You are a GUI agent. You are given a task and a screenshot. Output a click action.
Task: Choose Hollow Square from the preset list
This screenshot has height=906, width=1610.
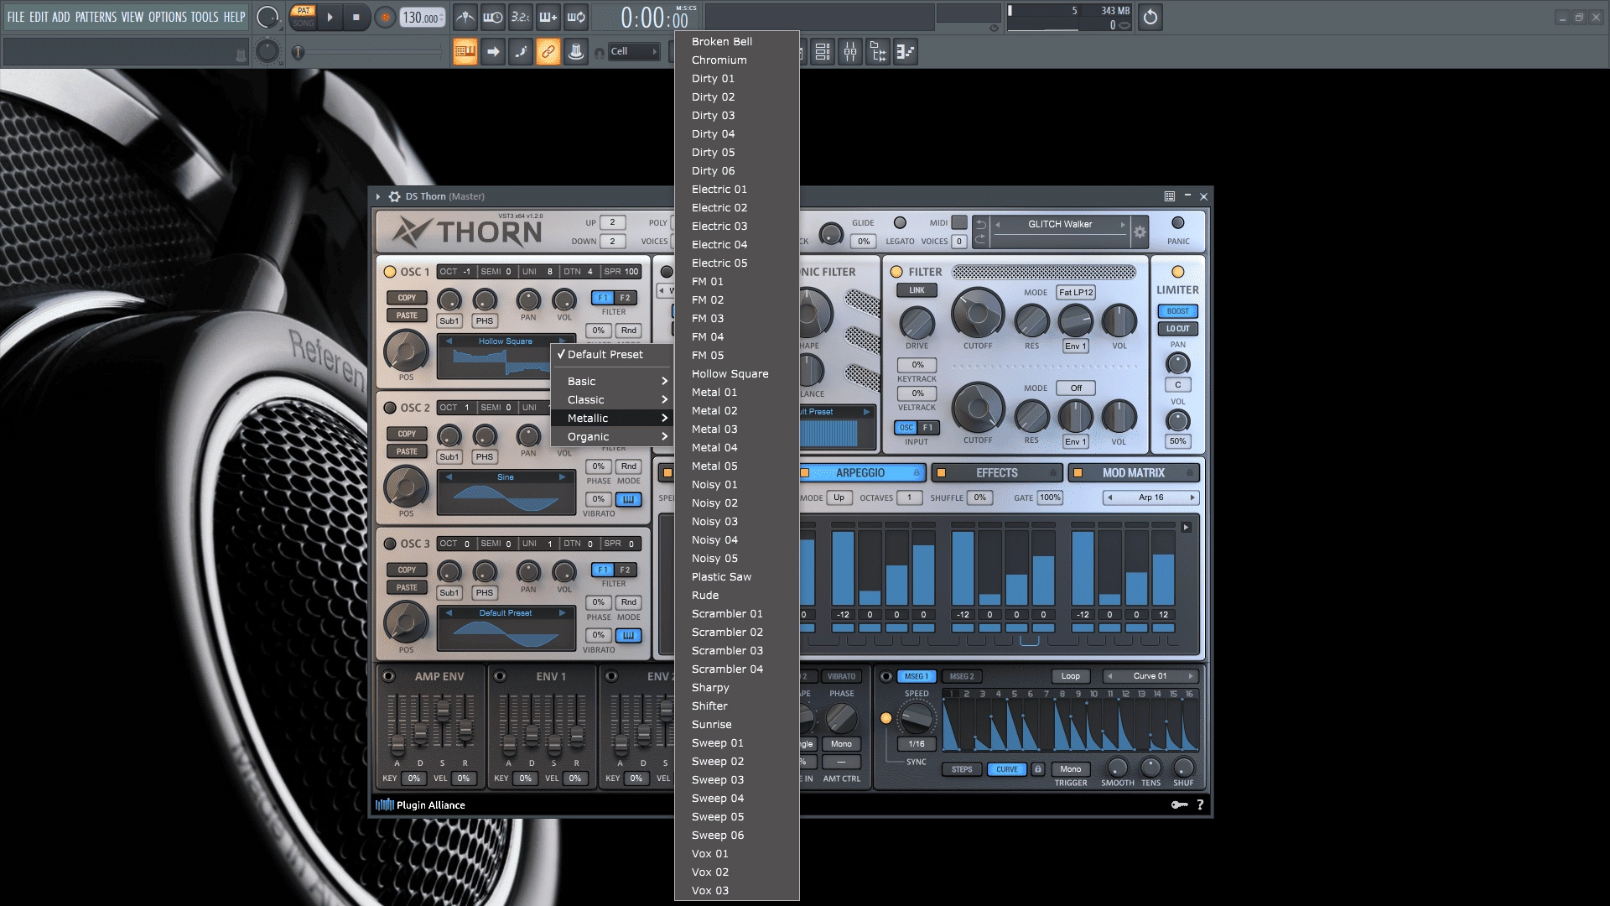(736, 373)
